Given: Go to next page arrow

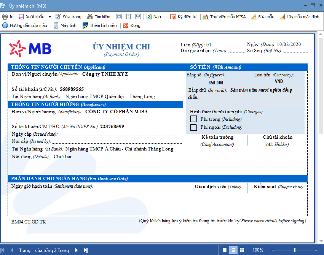Looking at the screenshot, I should click(x=77, y=250).
